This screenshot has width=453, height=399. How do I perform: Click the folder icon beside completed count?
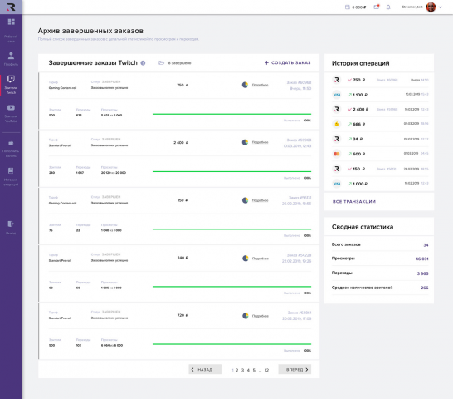coord(161,63)
